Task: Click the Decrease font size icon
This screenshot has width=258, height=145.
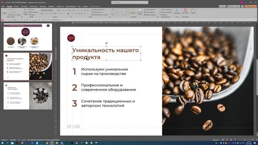Action: tap(67, 10)
